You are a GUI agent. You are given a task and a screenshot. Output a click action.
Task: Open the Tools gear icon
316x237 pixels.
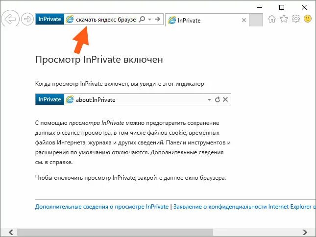[295, 19]
